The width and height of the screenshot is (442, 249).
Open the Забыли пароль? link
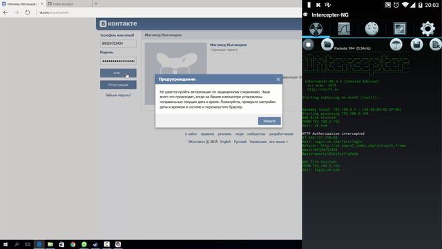[118, 95]
